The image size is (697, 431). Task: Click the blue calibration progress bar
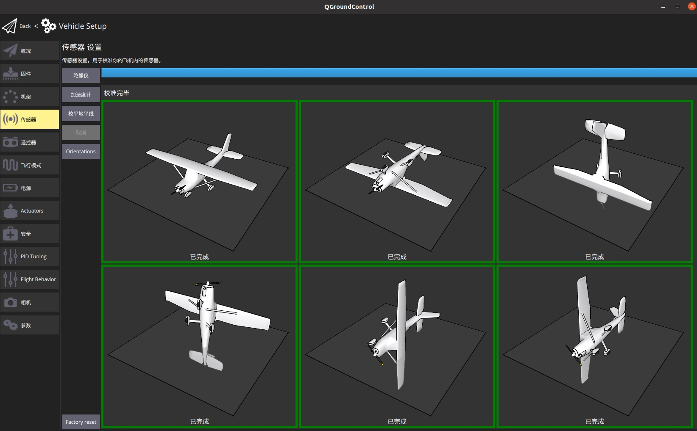(399, 72)
